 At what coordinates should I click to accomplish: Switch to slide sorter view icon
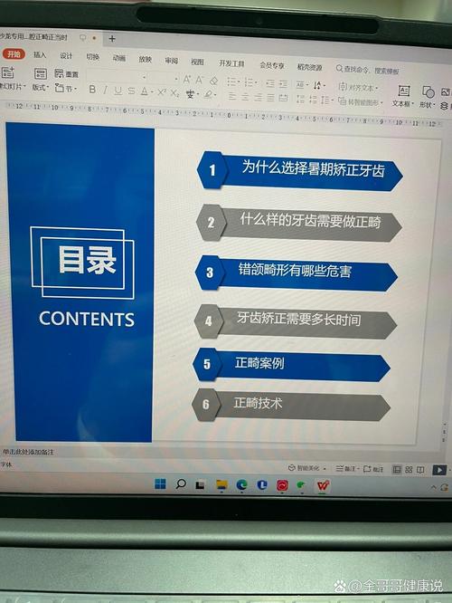pos(409,470)
